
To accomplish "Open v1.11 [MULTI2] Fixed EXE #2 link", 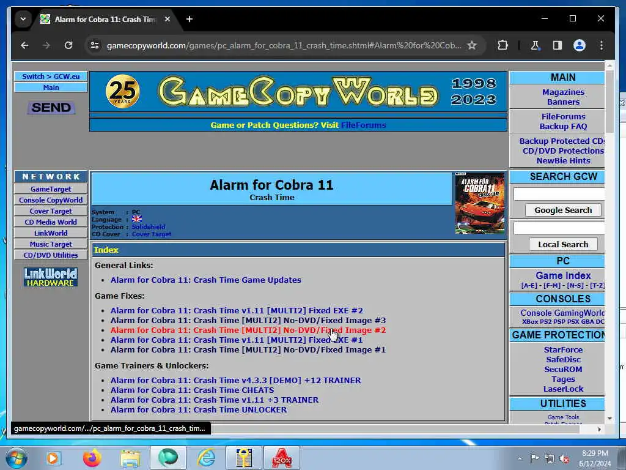I will [x=237, y=310].
